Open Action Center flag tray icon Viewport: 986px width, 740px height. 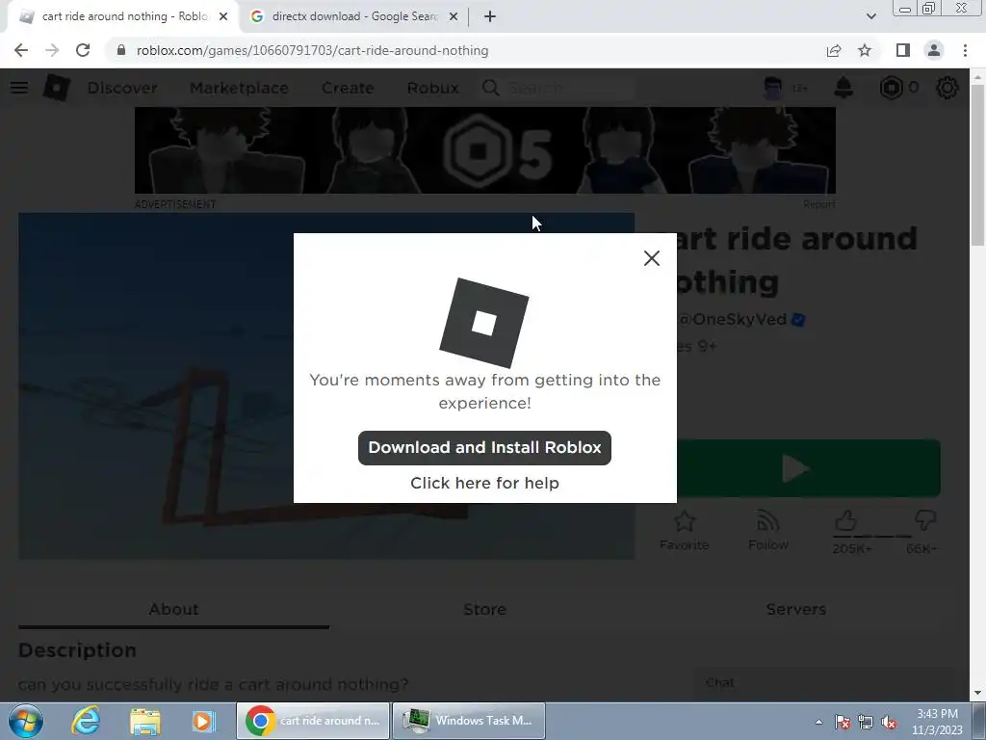pos(843,723)
